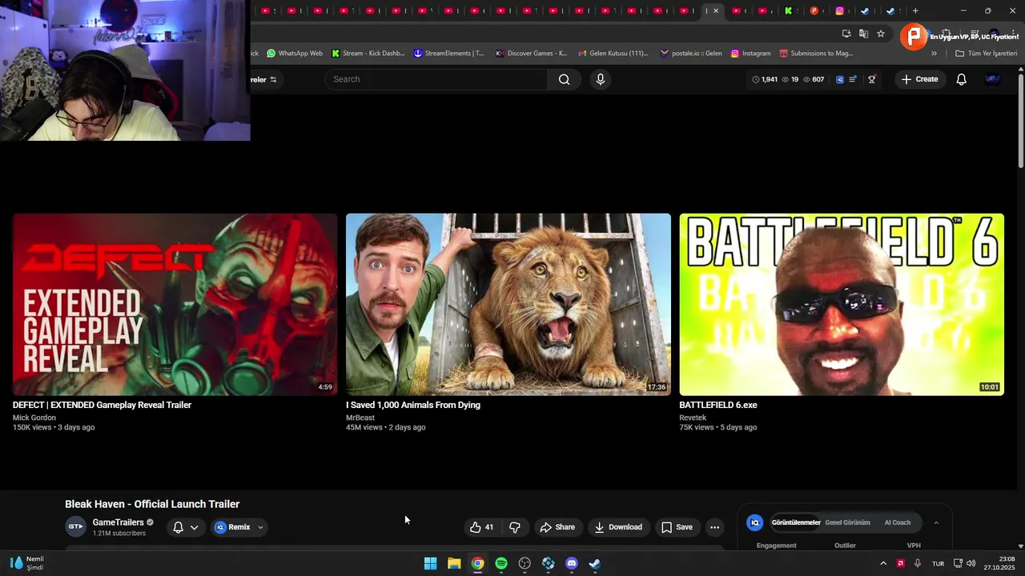Screen dimensions: 1025x576
Task: Open File Explorer from the taskbar
Action: [x=454, y=563]
